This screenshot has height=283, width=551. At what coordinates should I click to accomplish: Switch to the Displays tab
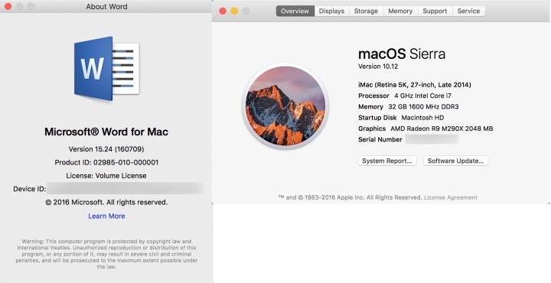331,11
